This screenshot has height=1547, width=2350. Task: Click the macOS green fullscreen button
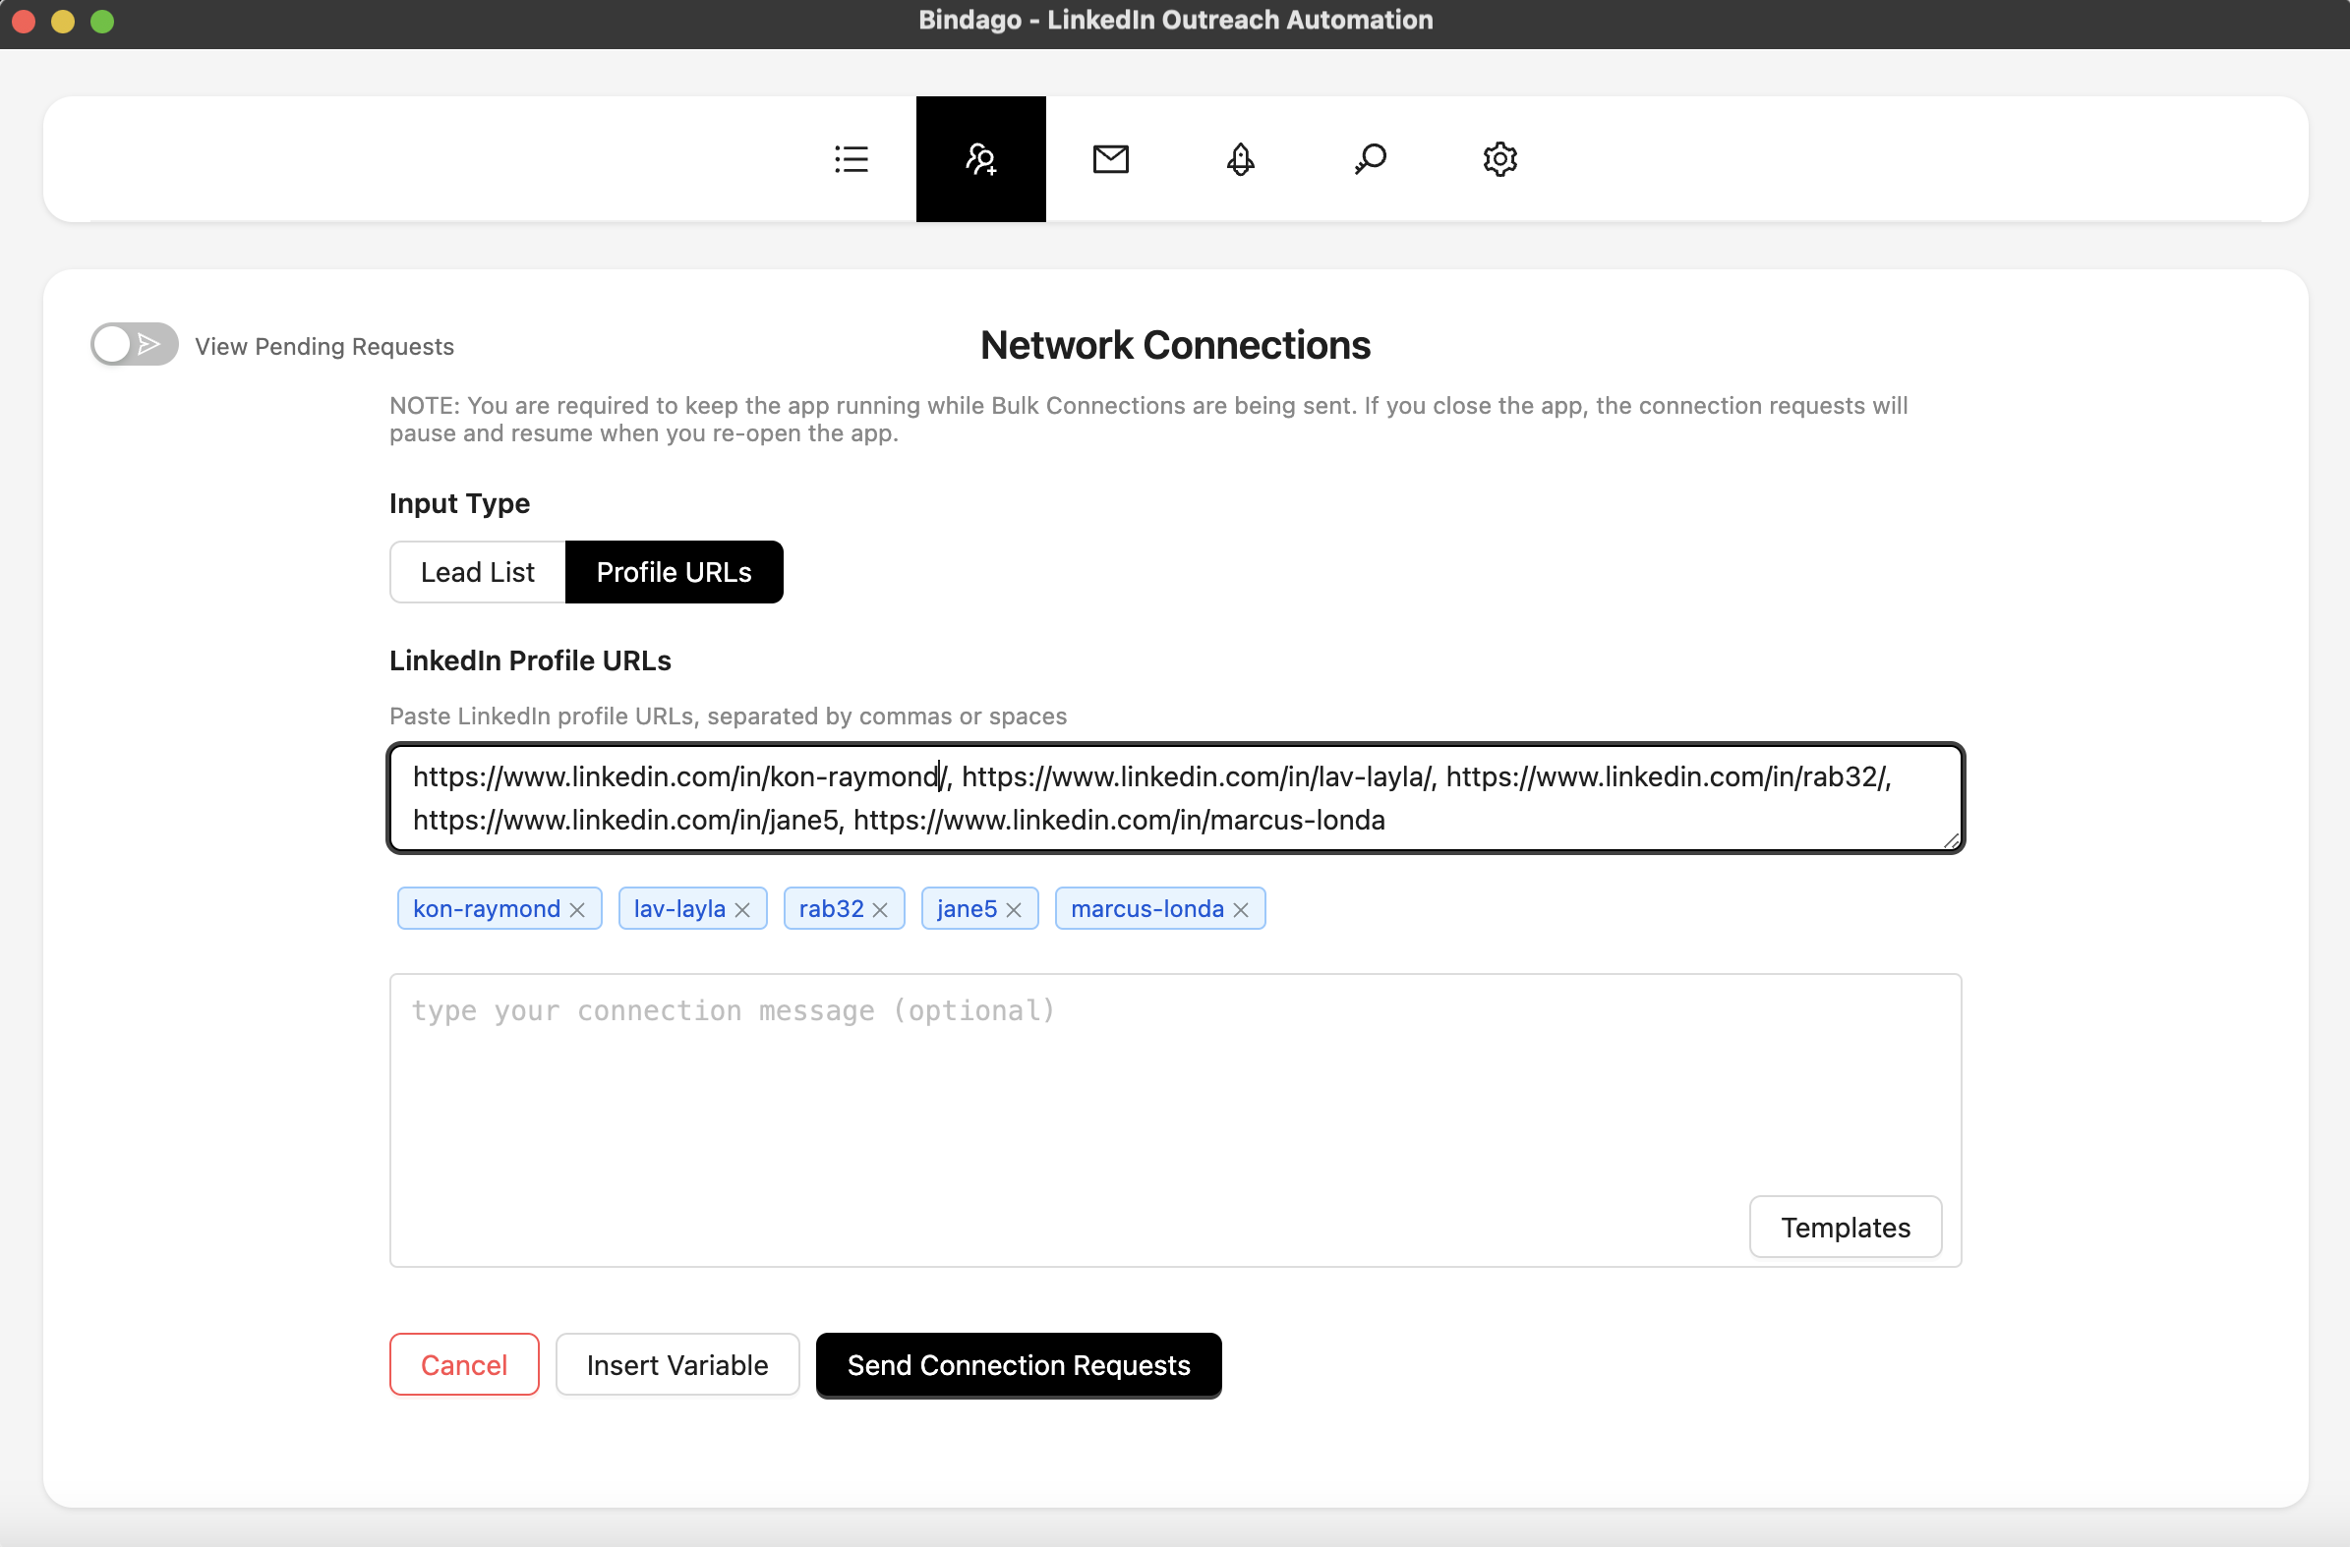(102, 21)
